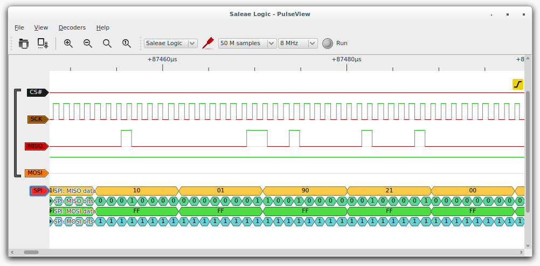Click the yellow trigger edge marker icon
540x266 pixels.
point(517,84)
